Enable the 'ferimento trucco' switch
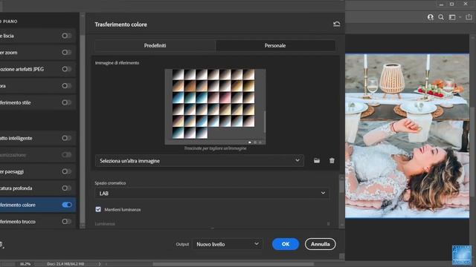This screenshot has width=476, height=267. [66, 221]
